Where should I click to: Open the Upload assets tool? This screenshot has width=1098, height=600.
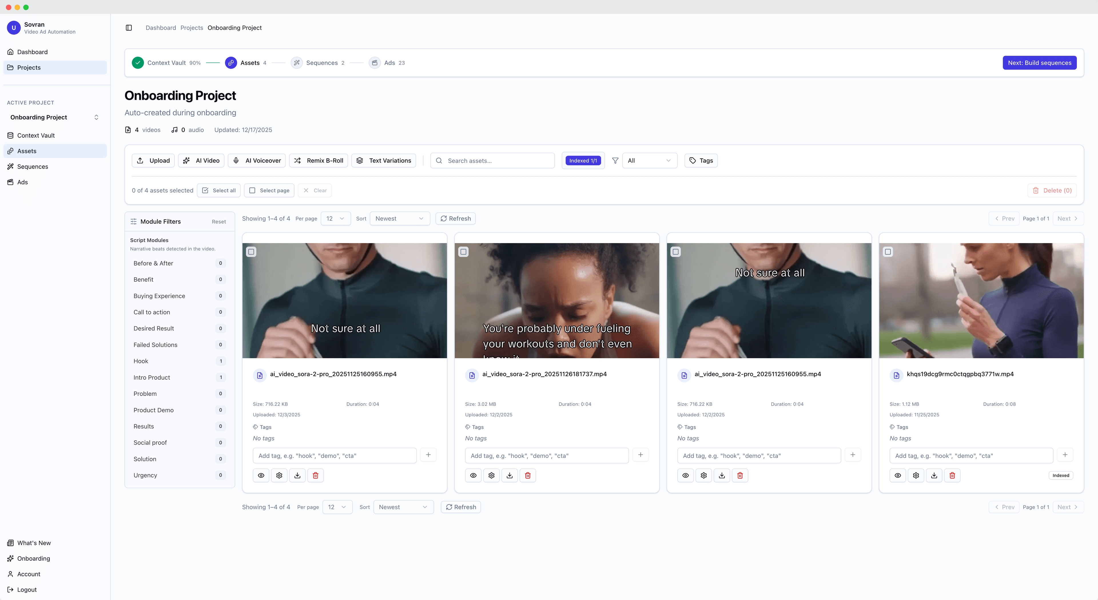tap(153, 160)
